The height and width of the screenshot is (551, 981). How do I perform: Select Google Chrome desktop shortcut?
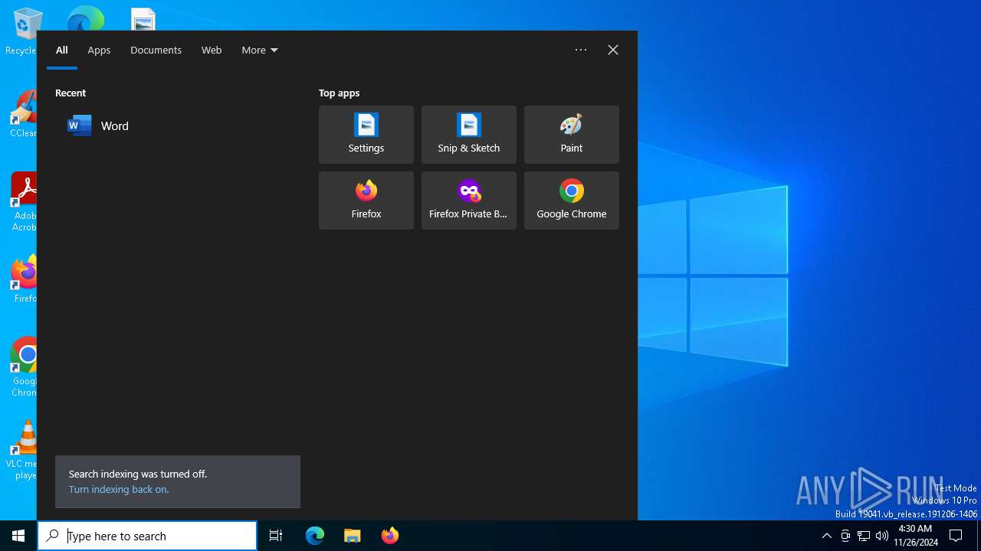click(x=23, y=367)
